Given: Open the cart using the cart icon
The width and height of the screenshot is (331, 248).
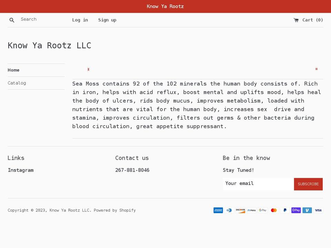Looking at the screenshot, I should 296,20.
